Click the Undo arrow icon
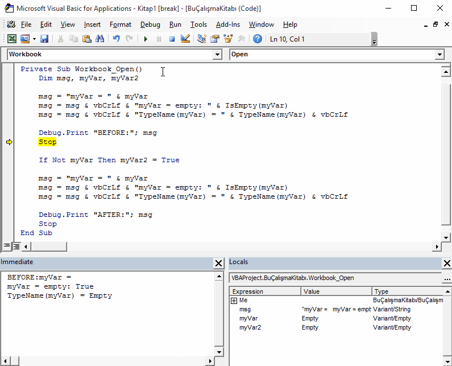This screenshot has width=452, height=366. click(116, 39)
